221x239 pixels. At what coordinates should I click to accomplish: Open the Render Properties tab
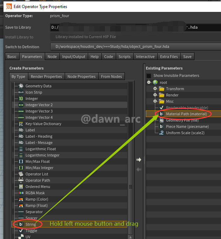pyautogui.click(x=46, y=77)
